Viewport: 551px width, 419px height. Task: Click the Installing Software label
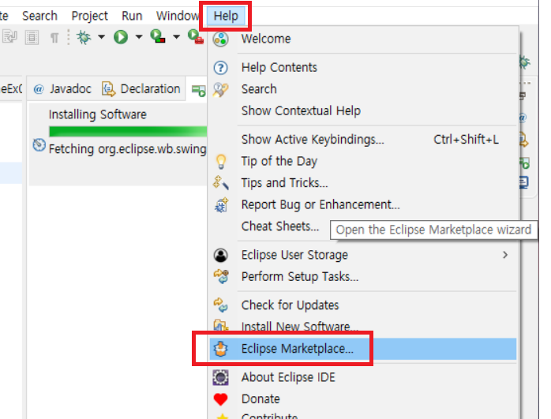click(x=97, y=114)
